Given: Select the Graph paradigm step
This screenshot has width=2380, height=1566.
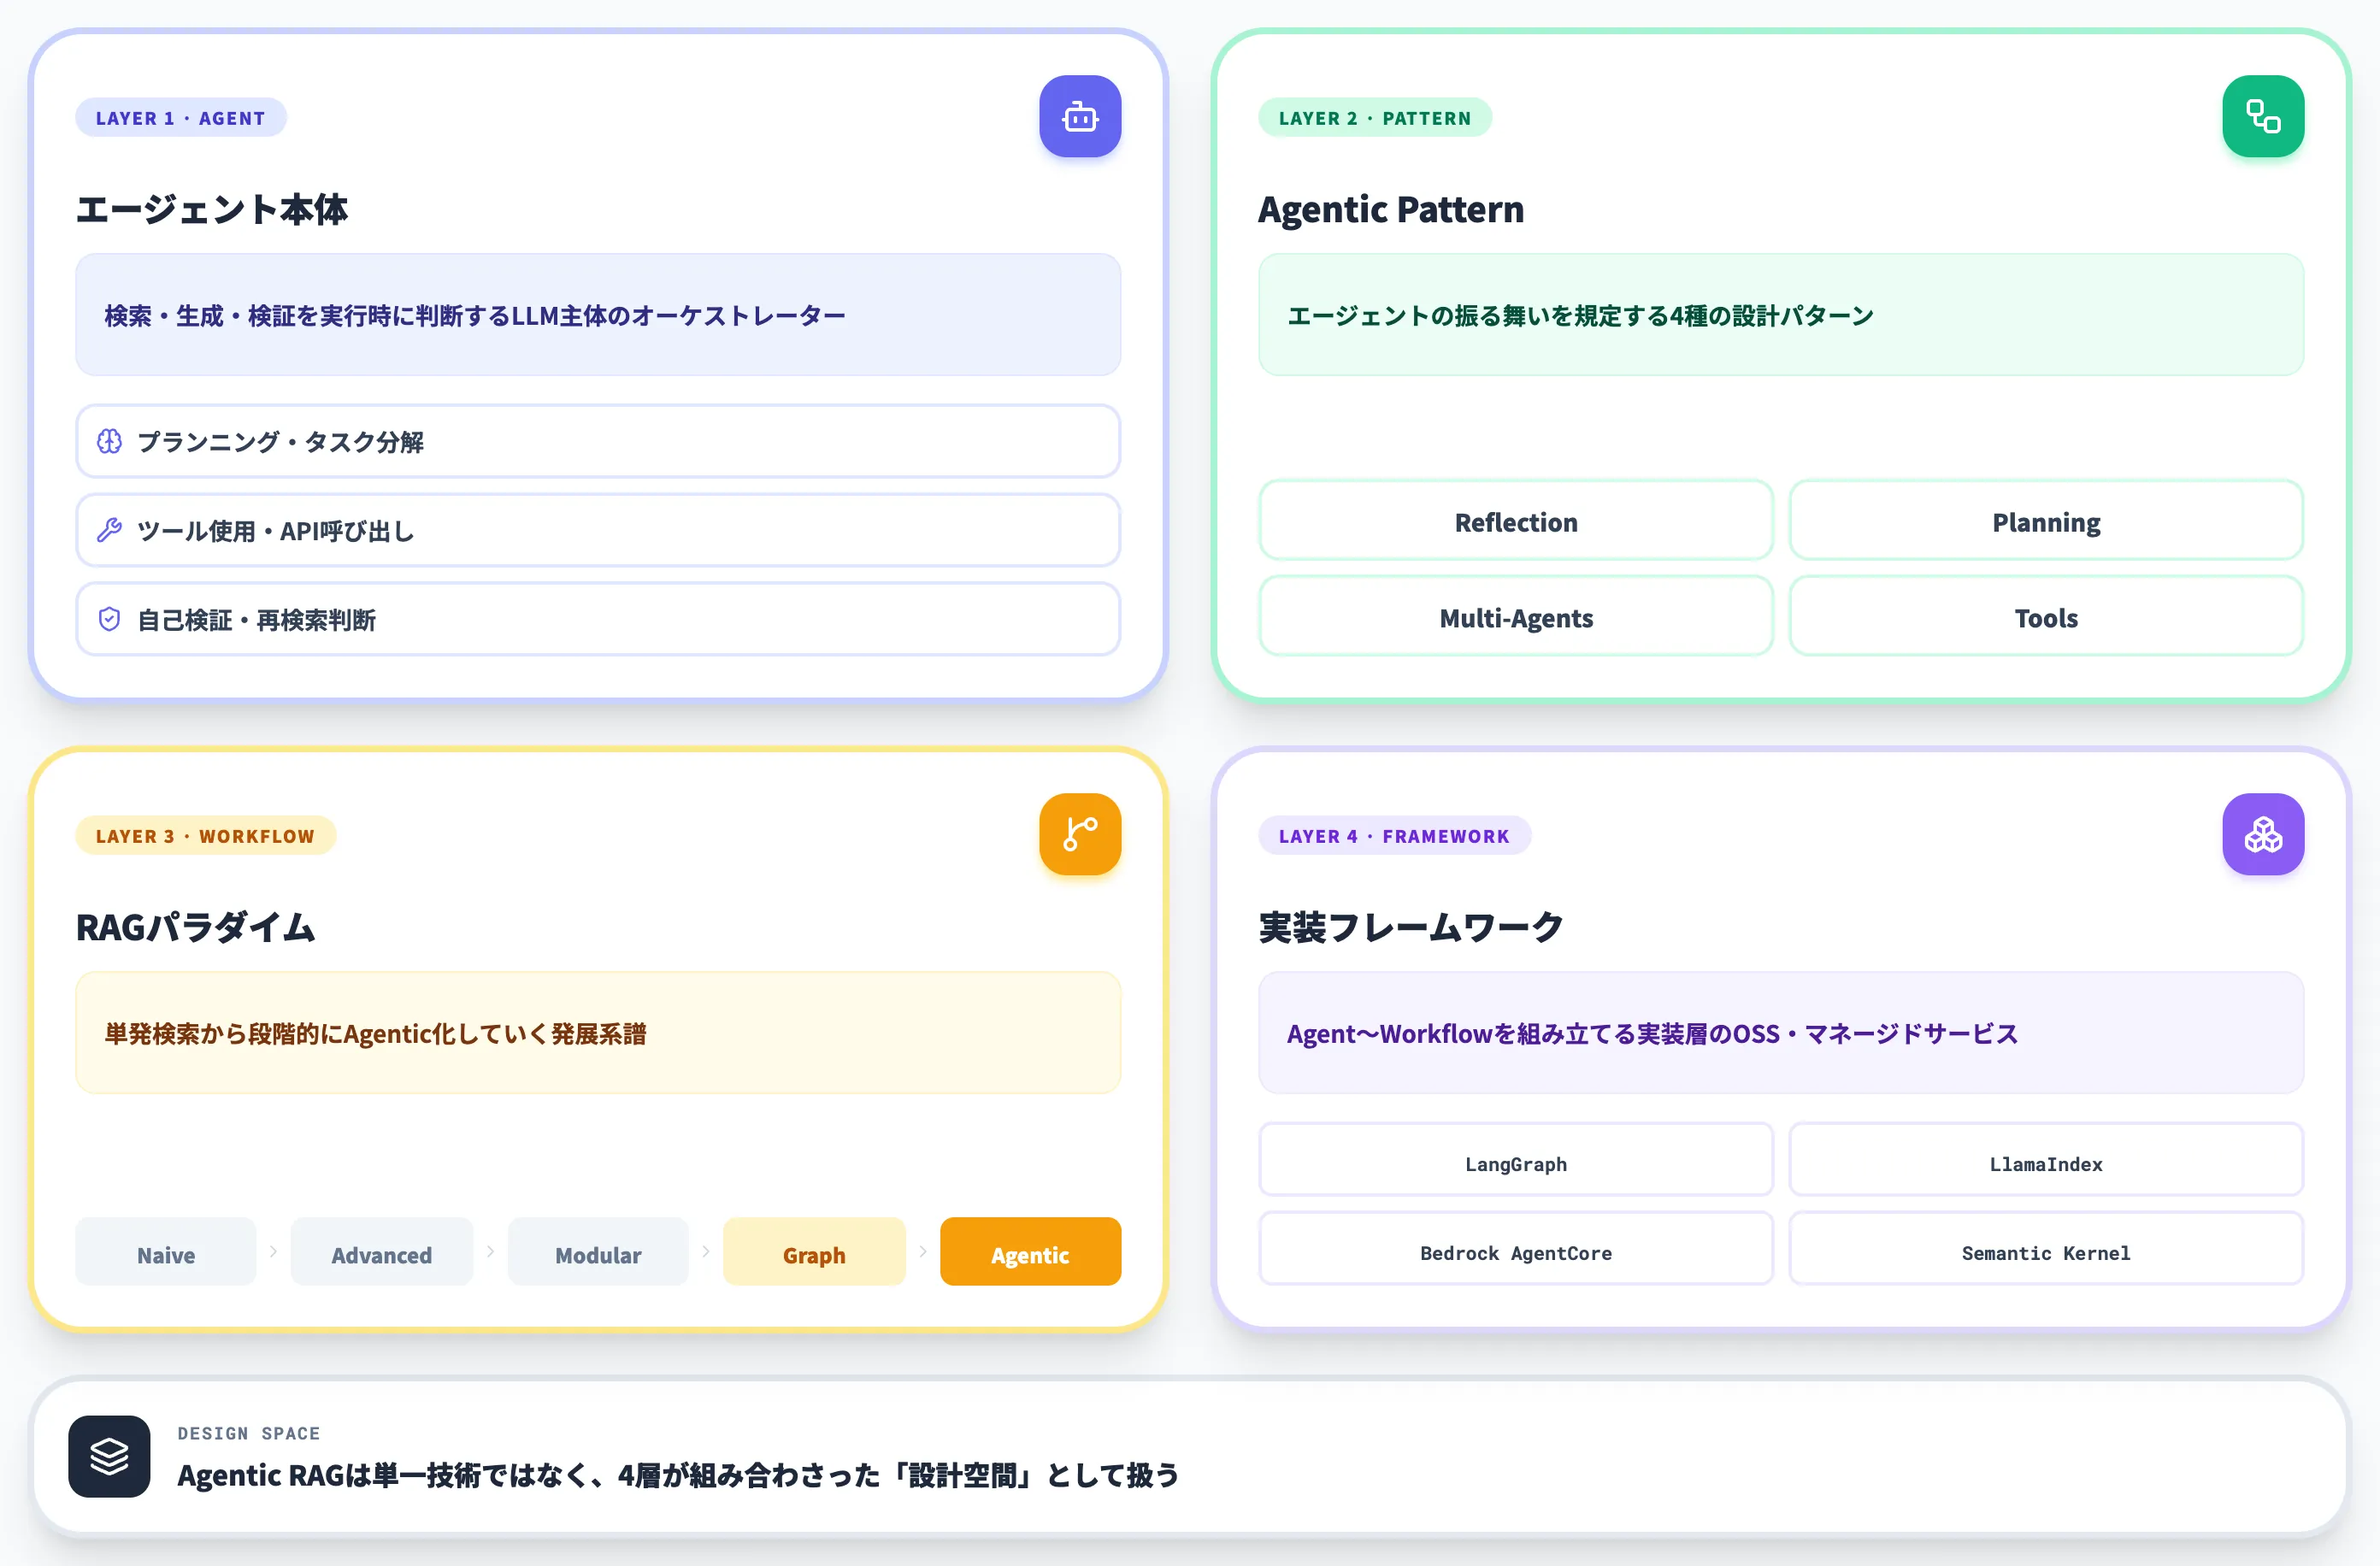Looking at the screenshot, I should pyautogui.click(x=814, y=1252).
